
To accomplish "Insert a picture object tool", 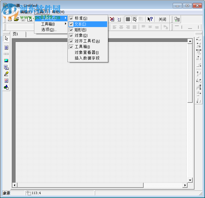I will tap(6, 61).
